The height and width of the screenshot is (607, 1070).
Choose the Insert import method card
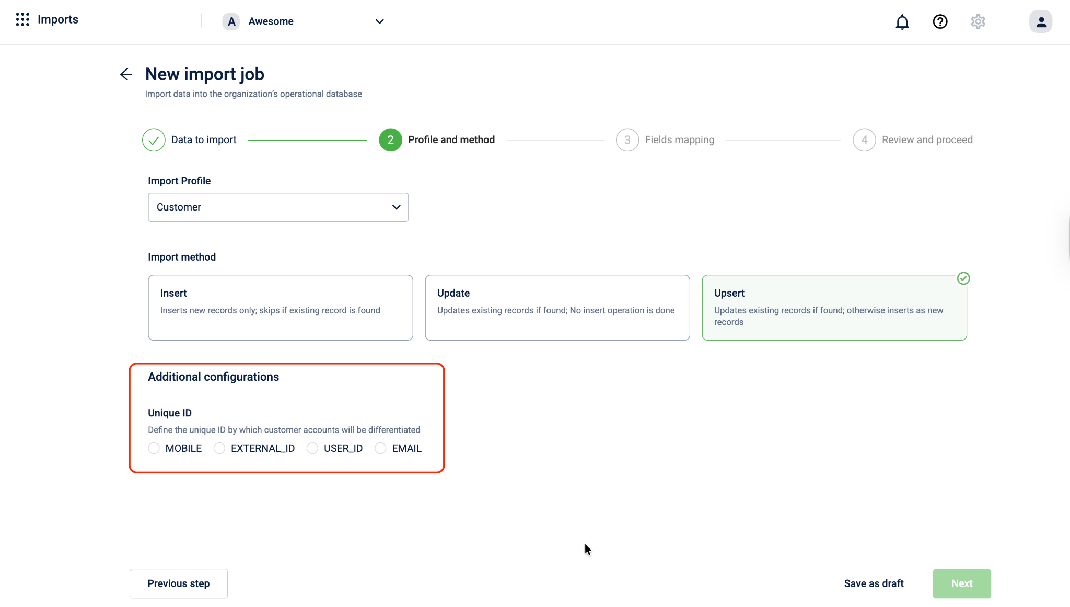pos(281,308)
